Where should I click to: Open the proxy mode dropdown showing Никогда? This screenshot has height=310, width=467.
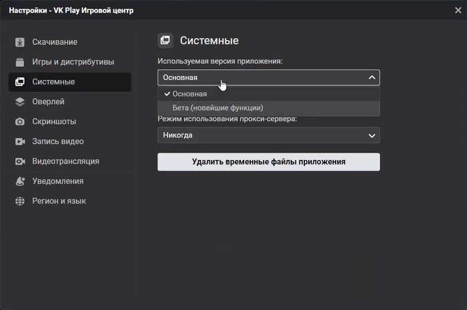point(269,135)
